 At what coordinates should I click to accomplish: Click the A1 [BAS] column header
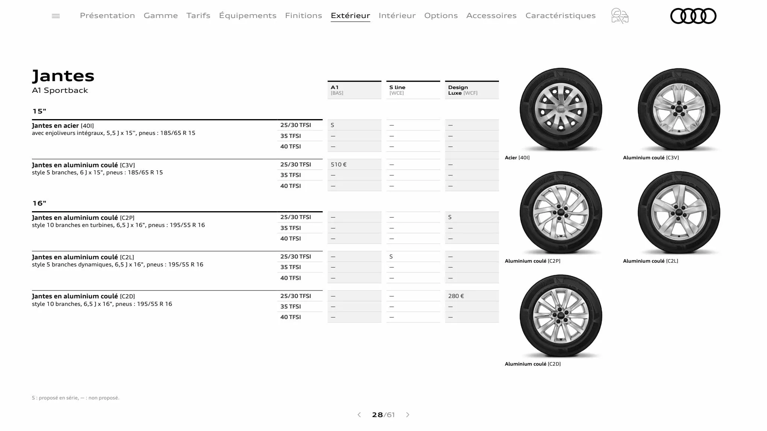354,90
